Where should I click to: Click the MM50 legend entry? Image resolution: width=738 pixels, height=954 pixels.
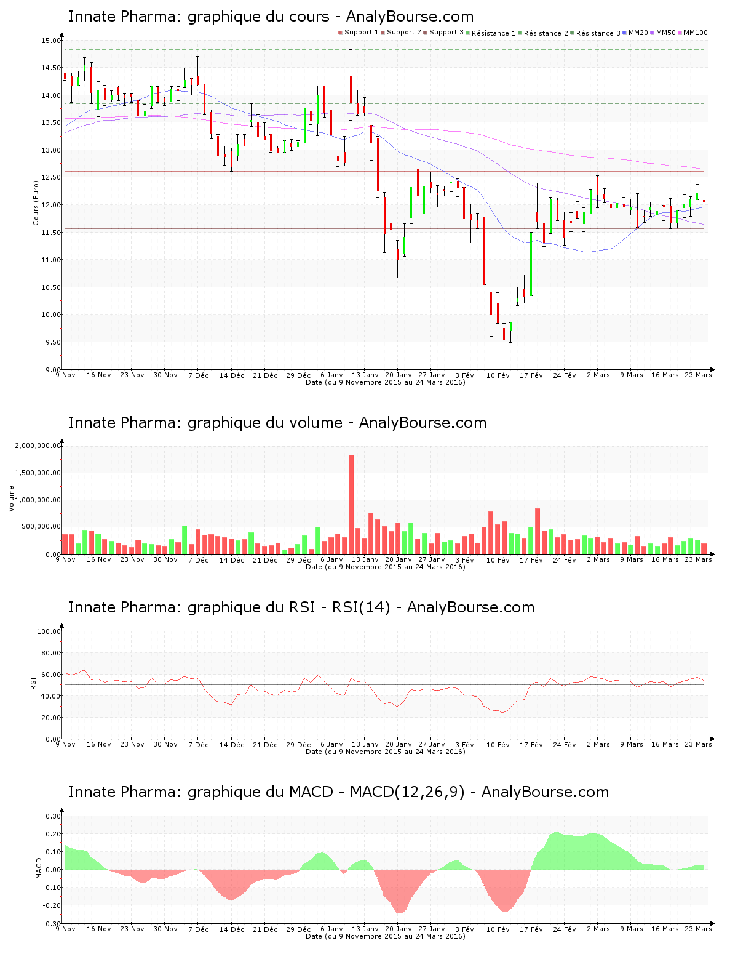tap(662, 33)
